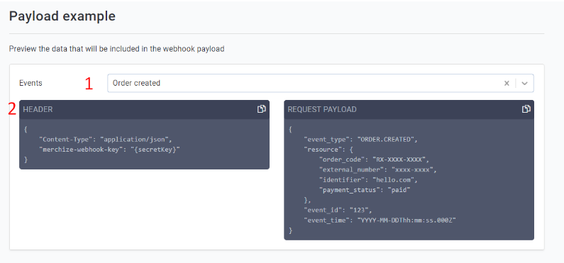Screen dimensions: 564x263
Task: Open the Events select field
Action: pos(321,84)
